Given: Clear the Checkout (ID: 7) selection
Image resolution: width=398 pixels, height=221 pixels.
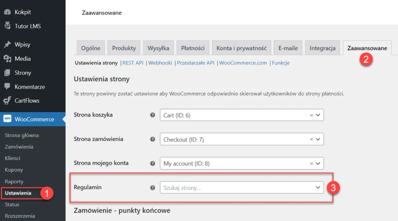Looking at the screenshot, I should point(311,139).
